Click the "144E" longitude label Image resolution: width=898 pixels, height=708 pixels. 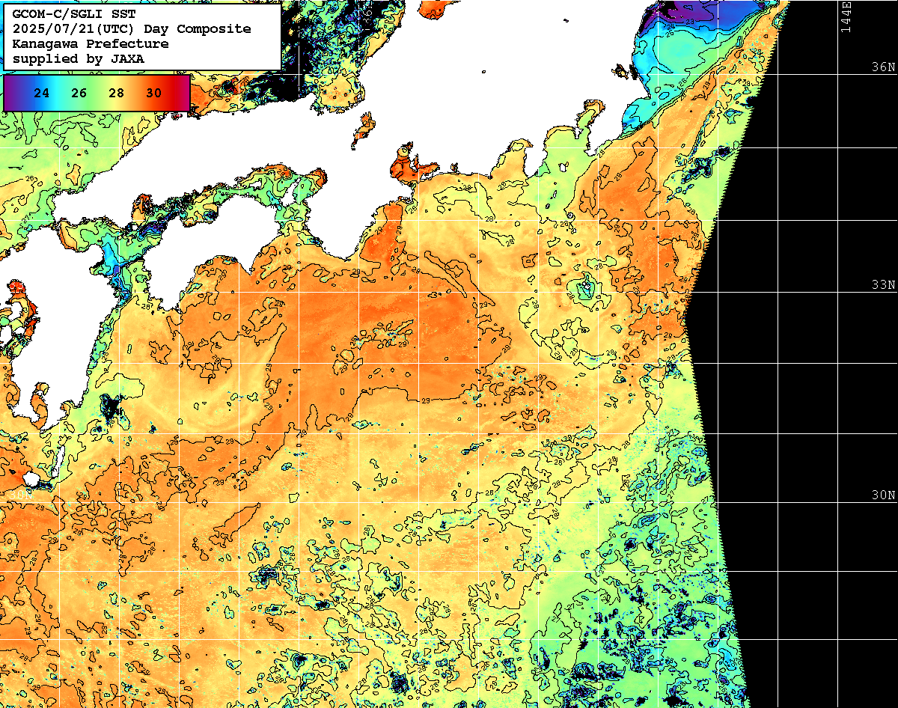pos(846,16)
